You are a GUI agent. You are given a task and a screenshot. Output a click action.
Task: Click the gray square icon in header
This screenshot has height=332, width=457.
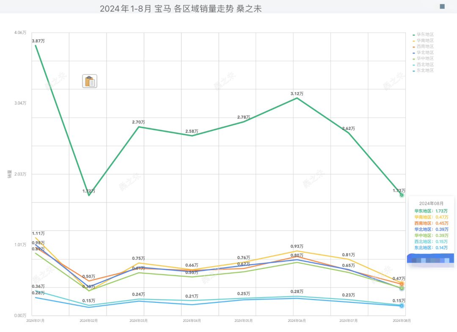click(442, 7)
